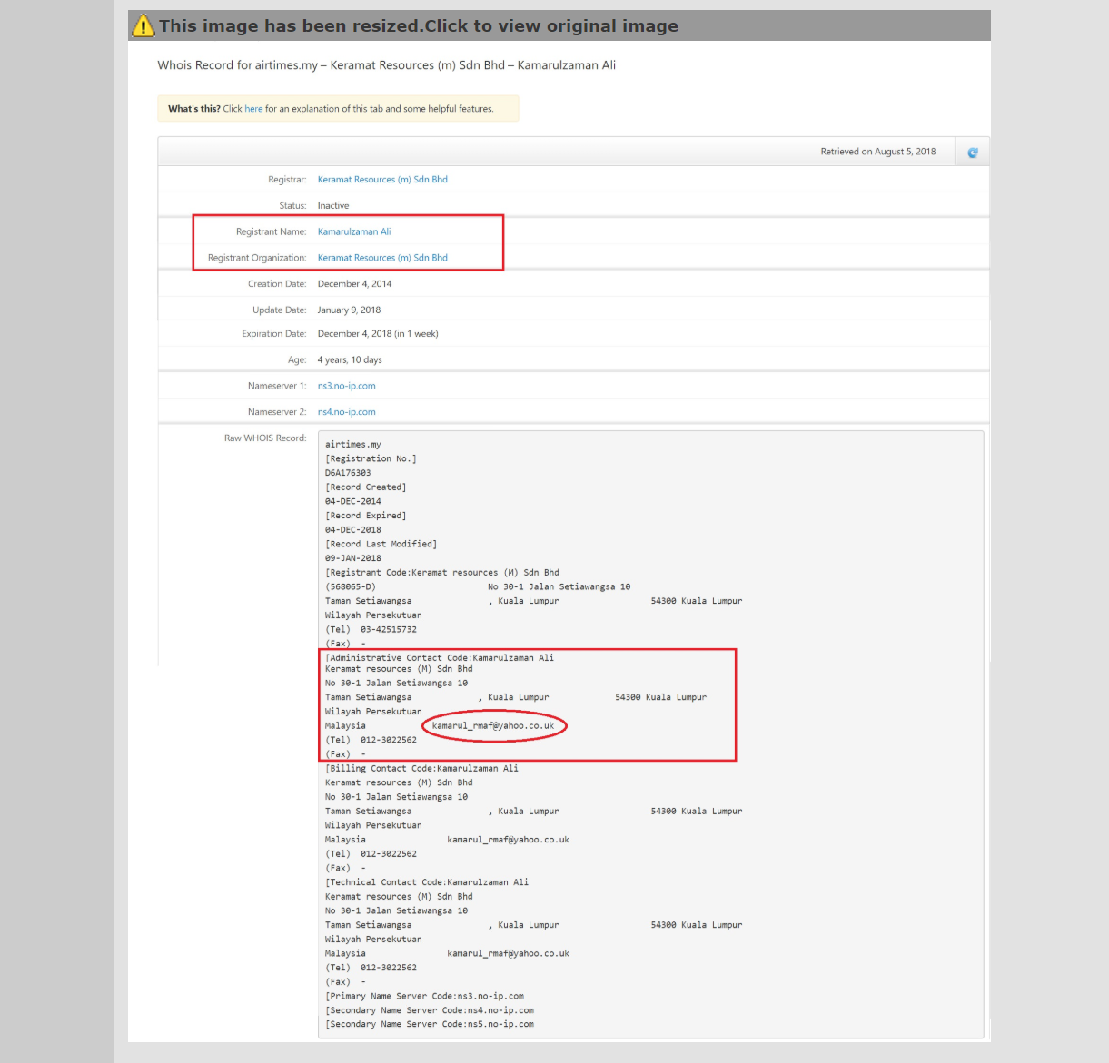Click 'airtimes.my' at top of raw record
This screenshot has height=1063, width=1109.
coord(353,445)
